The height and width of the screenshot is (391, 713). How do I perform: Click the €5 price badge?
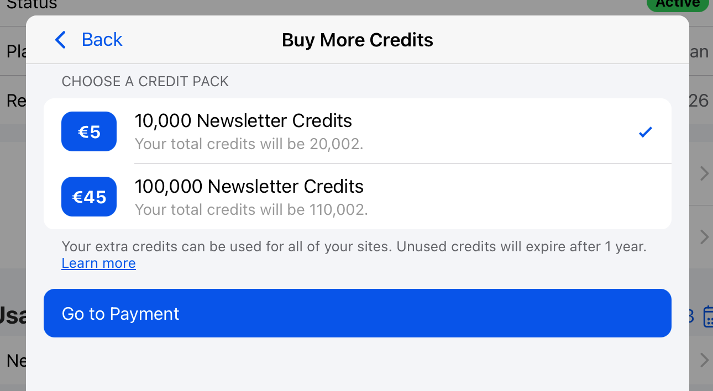click(89, 131)
